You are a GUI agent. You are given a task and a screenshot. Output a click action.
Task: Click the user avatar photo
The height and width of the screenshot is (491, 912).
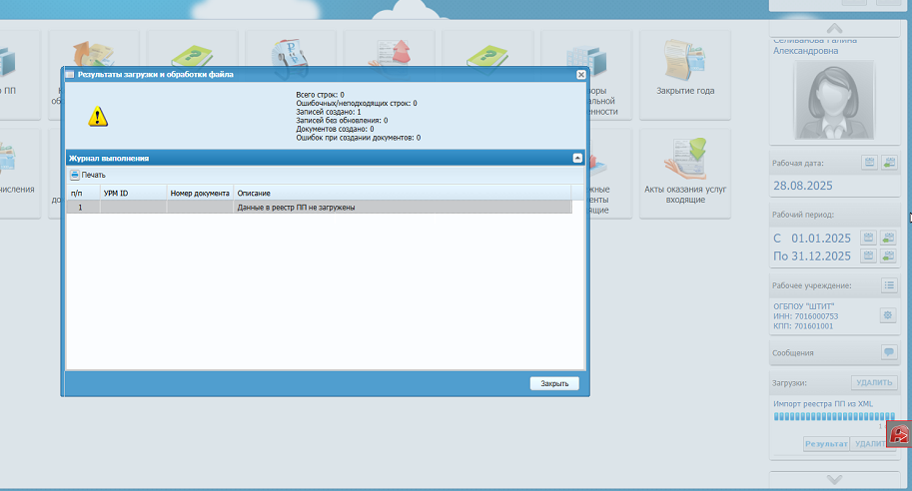[834, 100]
